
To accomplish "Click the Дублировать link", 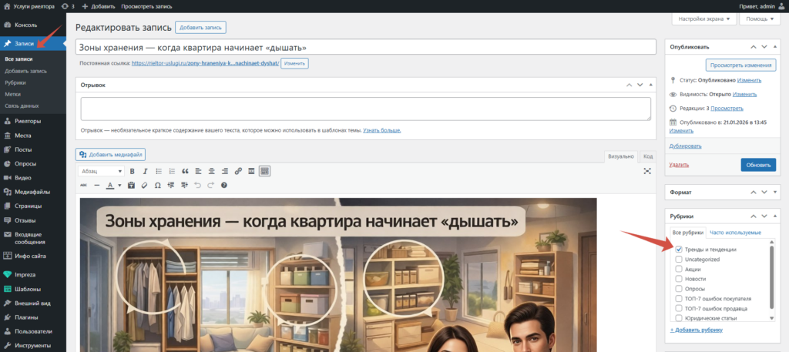I will [685, 146].
